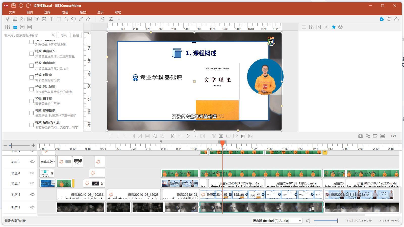Step back one frame in playback controls

180,136
